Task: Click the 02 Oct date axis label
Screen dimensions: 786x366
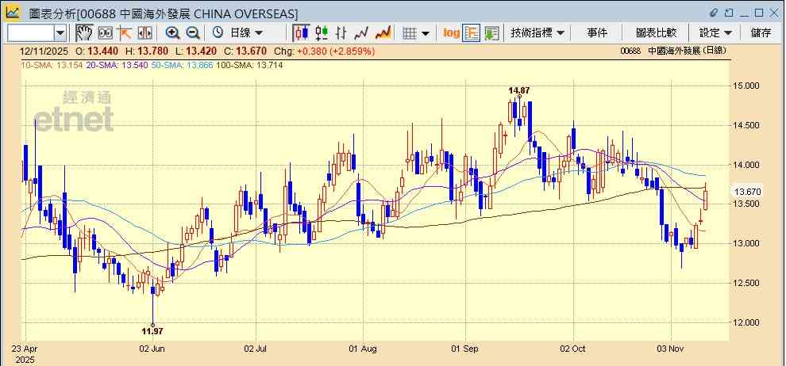Action: point(573,349)
